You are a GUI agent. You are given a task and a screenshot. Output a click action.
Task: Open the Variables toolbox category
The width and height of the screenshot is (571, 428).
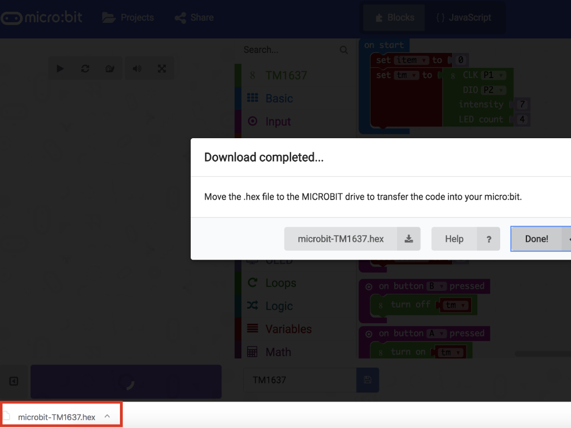296,329
